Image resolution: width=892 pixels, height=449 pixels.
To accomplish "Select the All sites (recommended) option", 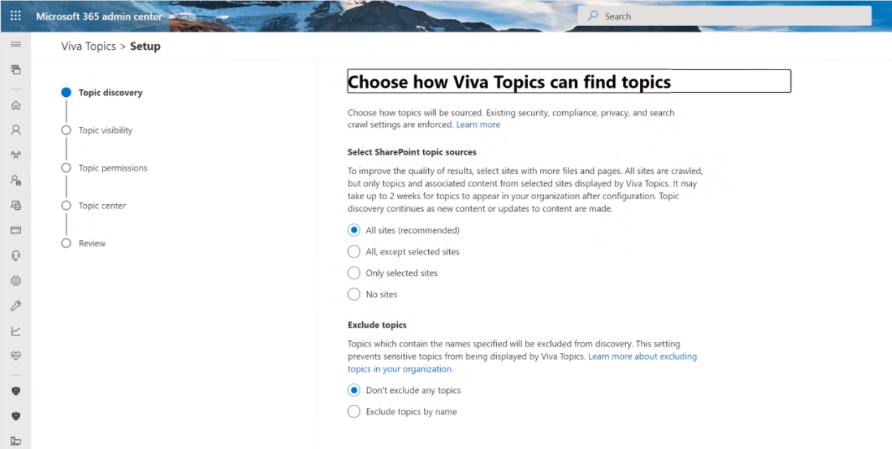I will (354, 229).
